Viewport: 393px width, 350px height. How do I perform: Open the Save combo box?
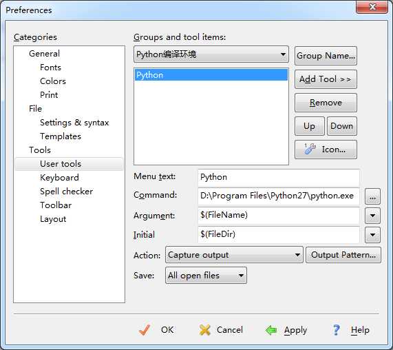click(x=206, y=276)
